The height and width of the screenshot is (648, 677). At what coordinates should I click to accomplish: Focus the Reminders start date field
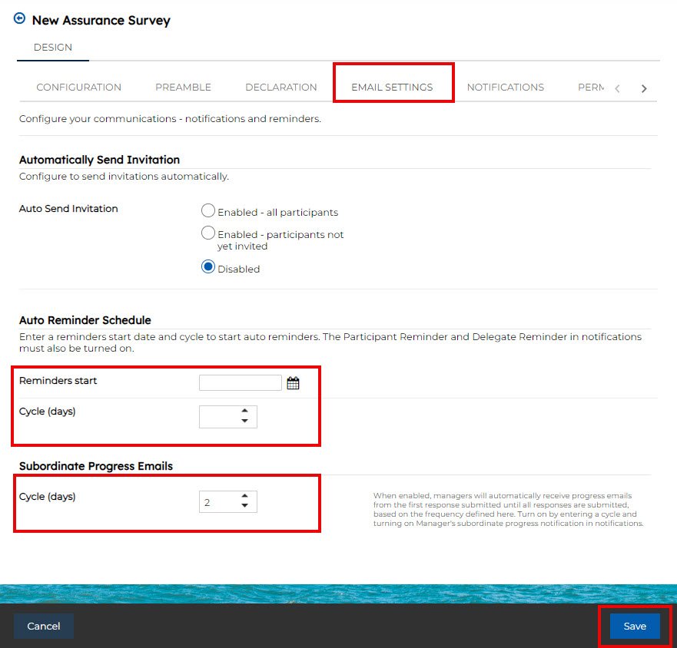click(240, 383)
